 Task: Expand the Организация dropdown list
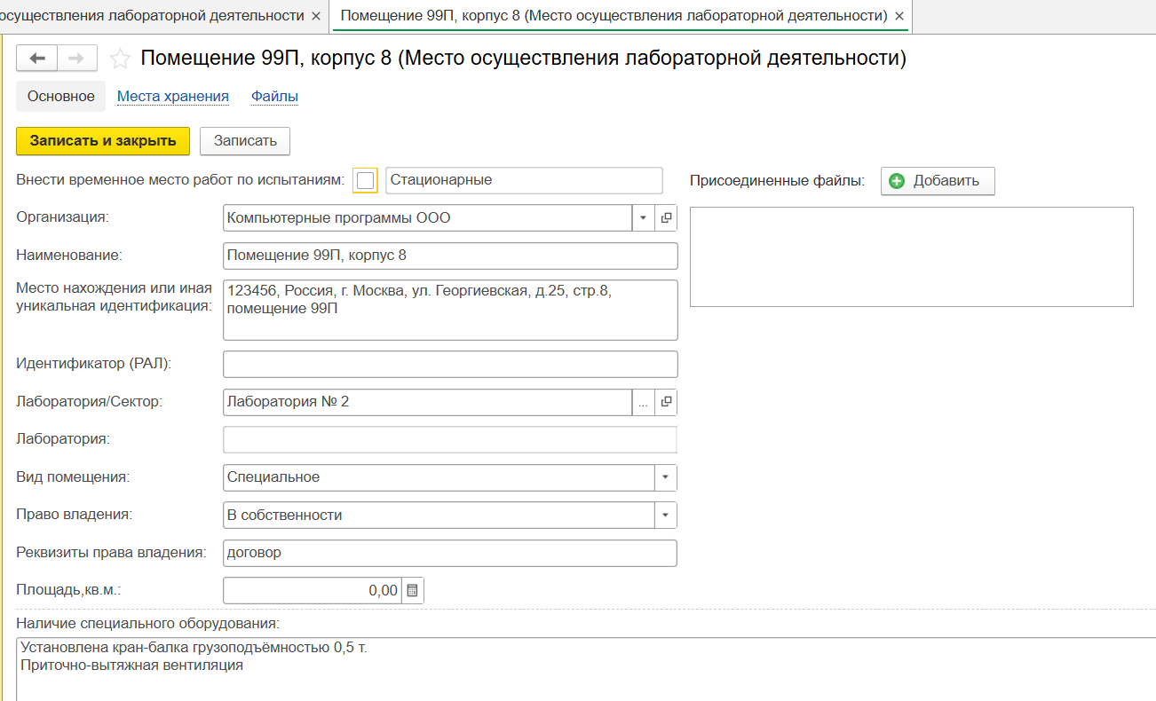[643, 217]
